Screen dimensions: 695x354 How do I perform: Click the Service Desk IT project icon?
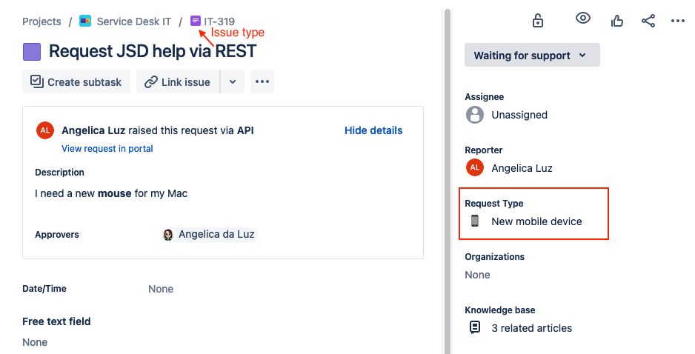point(85,21)
